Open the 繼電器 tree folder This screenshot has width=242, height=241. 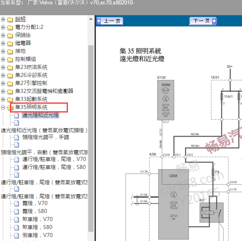[x=23, y=43]
